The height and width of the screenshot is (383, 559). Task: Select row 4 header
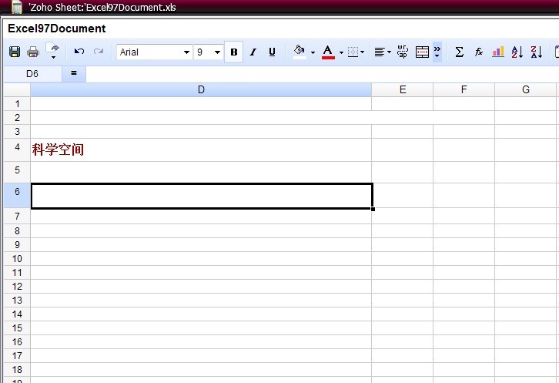tap(16, 146)
